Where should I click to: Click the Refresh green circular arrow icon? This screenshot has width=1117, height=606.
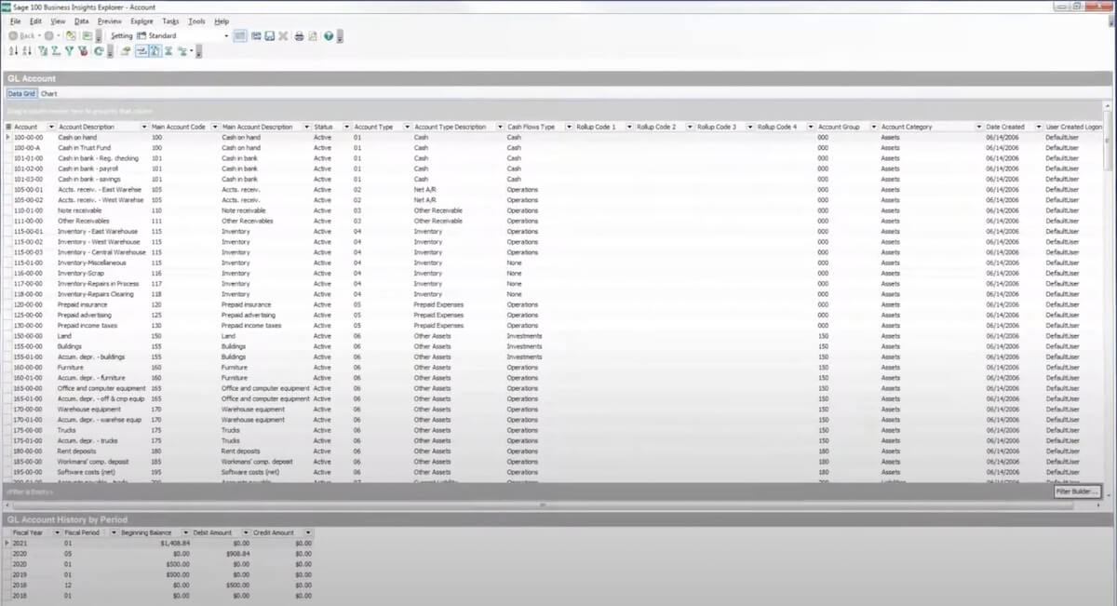click(99, 50)
